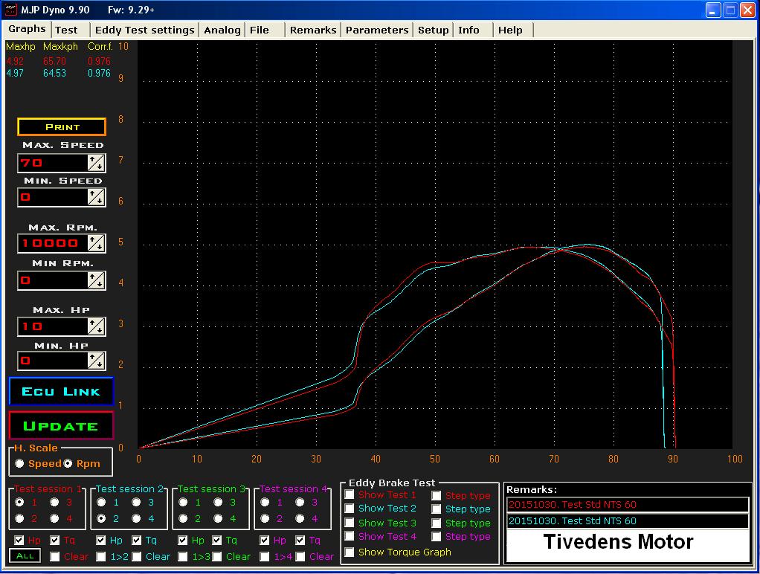This screenshot has width=760, height=574.
Task: Enable Show Torque Graph checkbox
Action: [x=349, y=552]
